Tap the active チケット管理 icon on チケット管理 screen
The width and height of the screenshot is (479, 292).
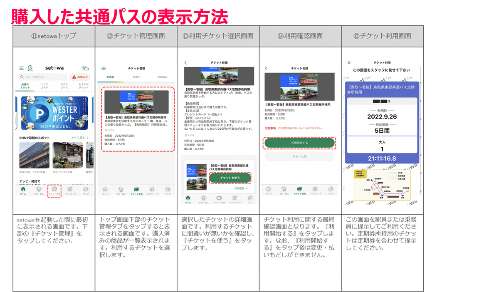click(136, 191)
